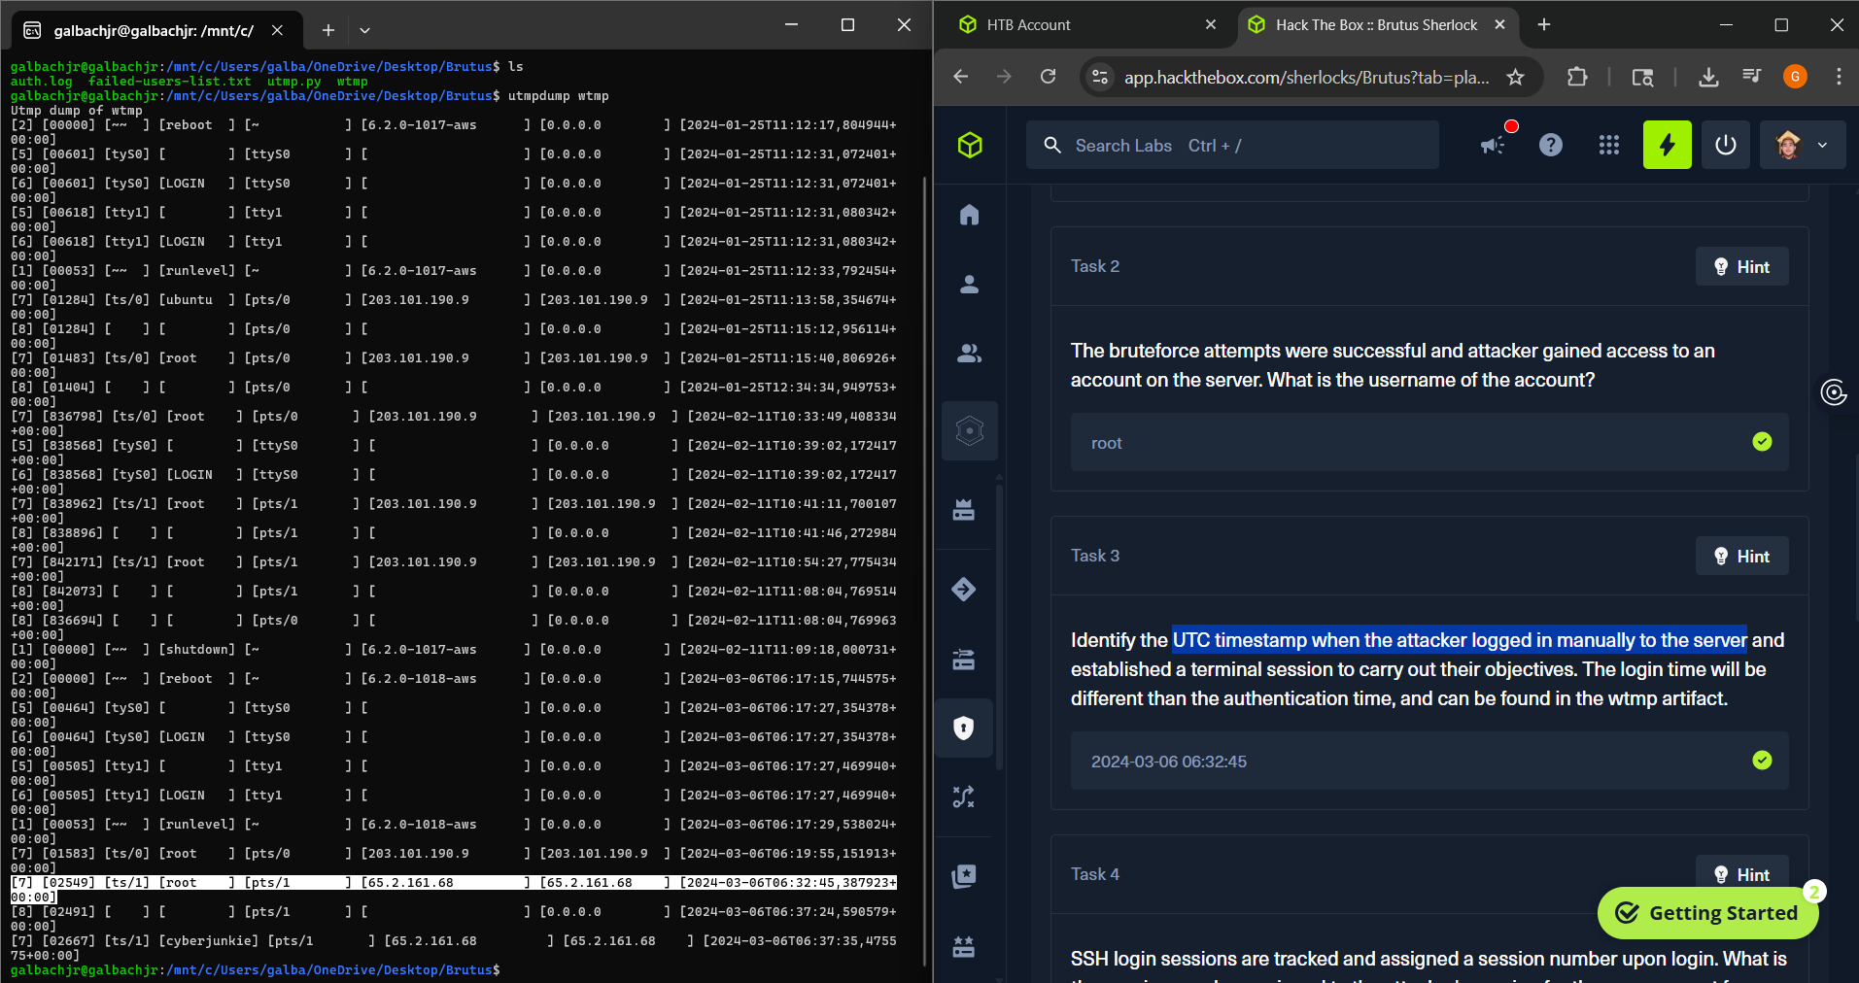Screen dimensions: 1859x983
Task: Open Chrome downloads icon
Action: [x=1708, y=77]
